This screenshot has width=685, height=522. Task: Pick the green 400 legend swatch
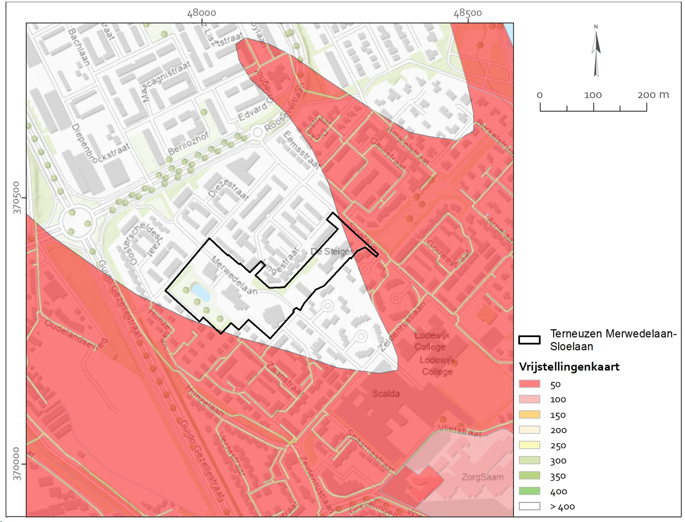point(530,491)
